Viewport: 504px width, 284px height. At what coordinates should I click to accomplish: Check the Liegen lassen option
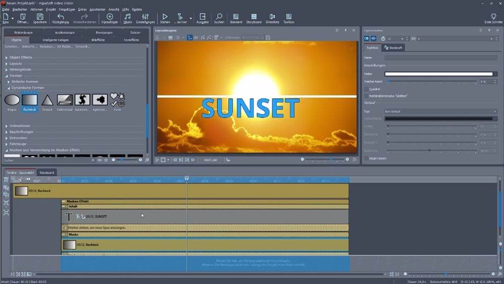[366, 158]
